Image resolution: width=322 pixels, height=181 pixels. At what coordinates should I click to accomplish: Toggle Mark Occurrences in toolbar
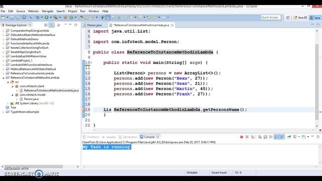108,18
